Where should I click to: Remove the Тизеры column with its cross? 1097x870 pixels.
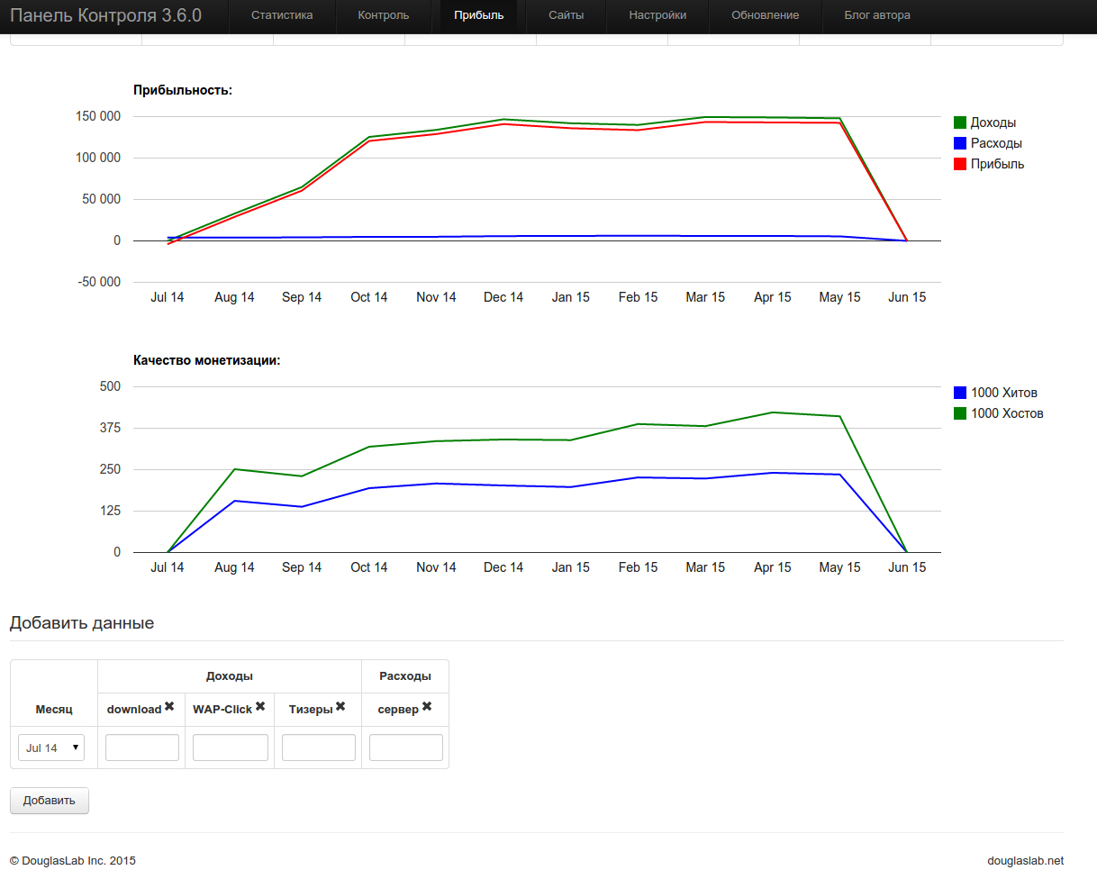(340, 707)
